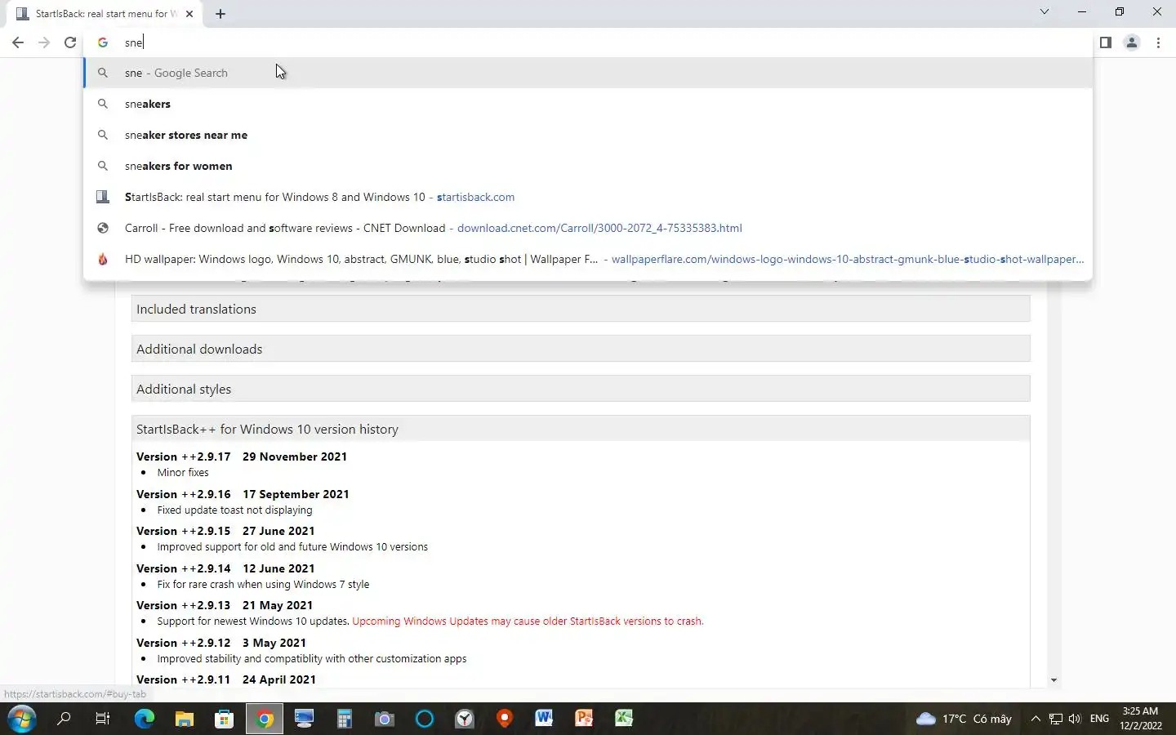Open the weather widget showing 17°C
The width and height of the screenshot is (1176, 735).
964,719
